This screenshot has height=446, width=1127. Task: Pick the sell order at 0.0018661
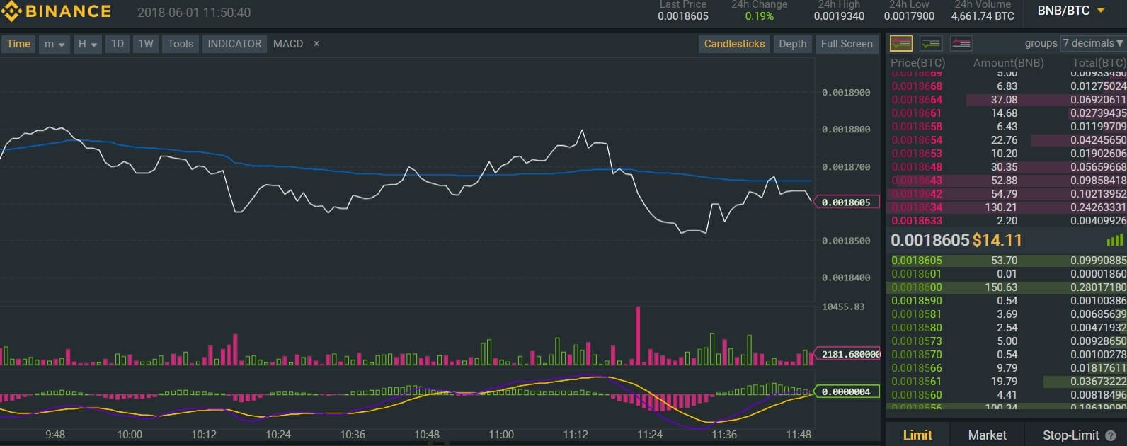(x=1006, y=113)
